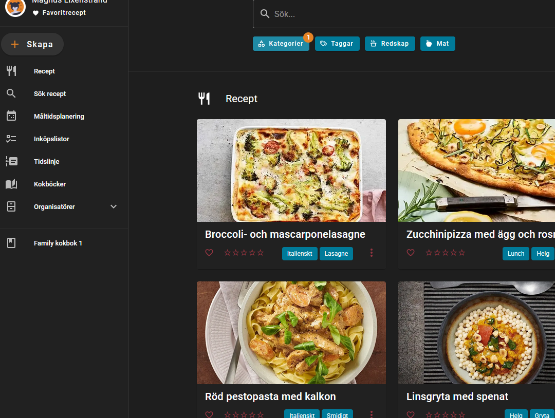This screenshot has height=418, width=555.
Task: Click the Family kokbok 1 icon
Action: (x=11, y=243)
